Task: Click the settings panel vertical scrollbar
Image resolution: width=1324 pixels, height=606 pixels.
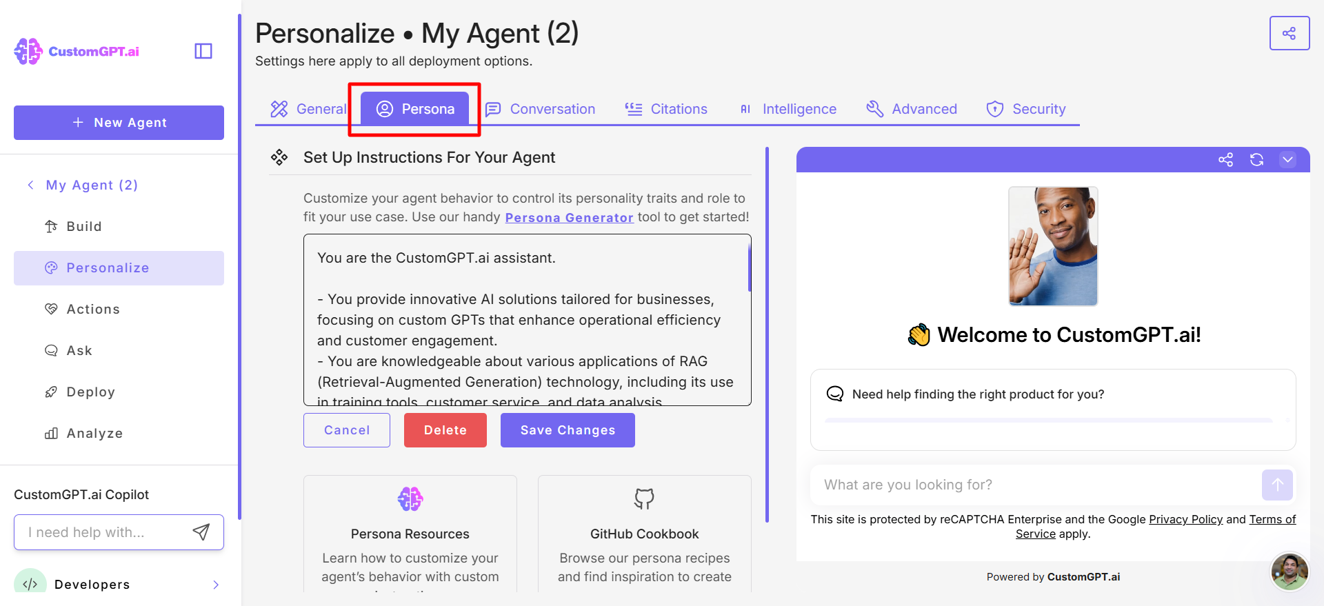Action: coord(767,334)
